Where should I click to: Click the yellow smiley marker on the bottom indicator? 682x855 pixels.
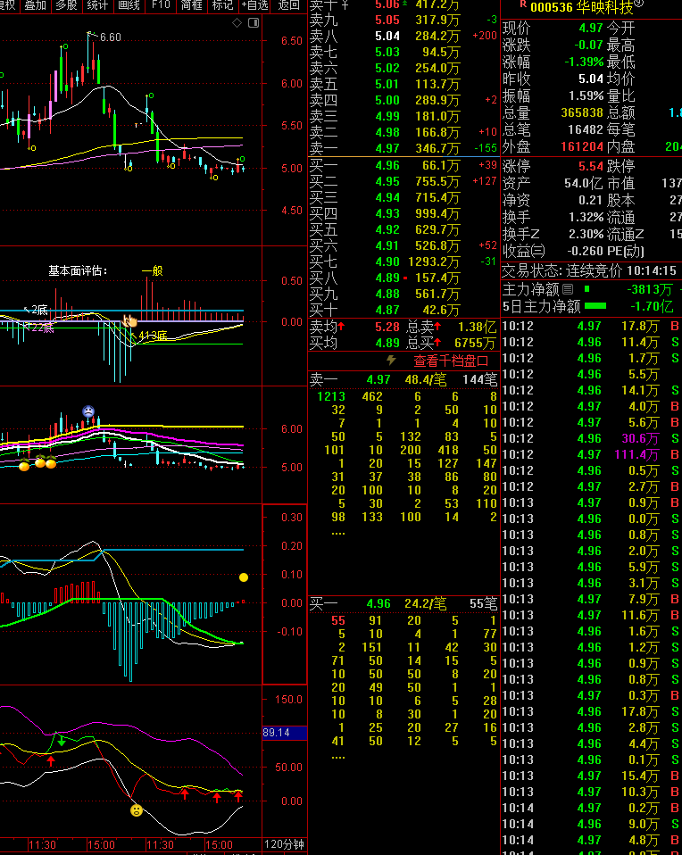pos(136,810)
